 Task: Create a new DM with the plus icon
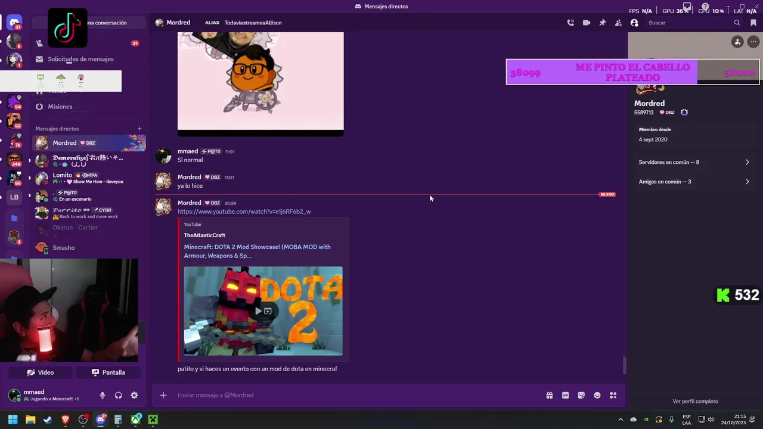139,129
